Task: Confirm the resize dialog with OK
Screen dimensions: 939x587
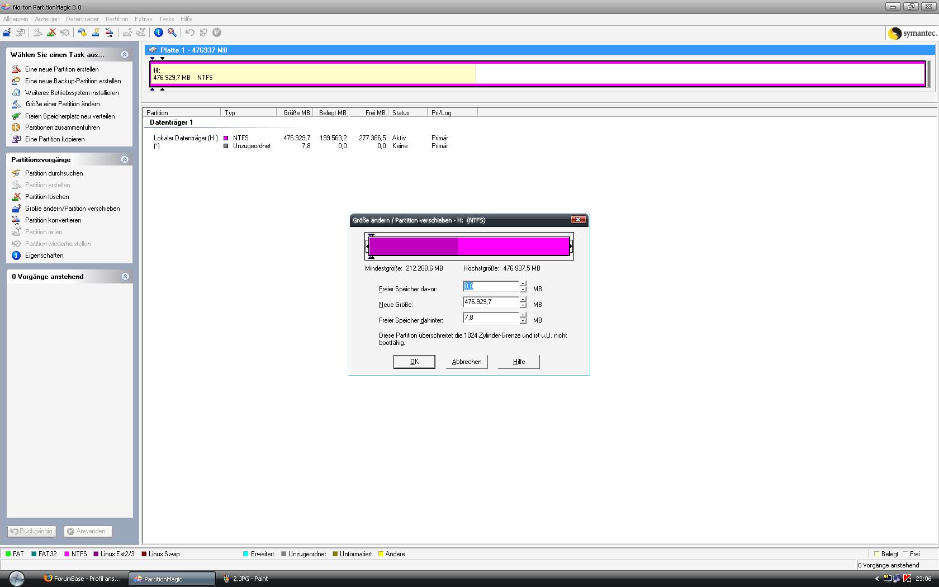Action: pyautogui.click(x=414, y=362)
